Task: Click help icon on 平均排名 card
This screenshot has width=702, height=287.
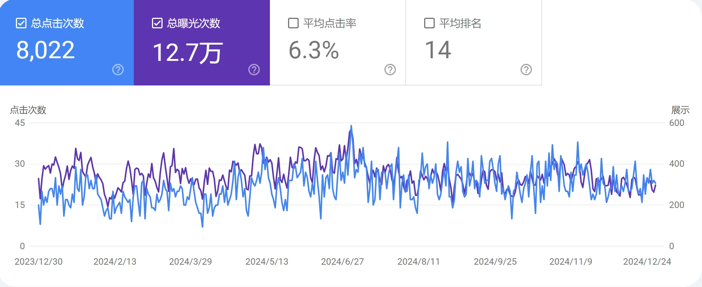Action: click(x=526, y=70)
